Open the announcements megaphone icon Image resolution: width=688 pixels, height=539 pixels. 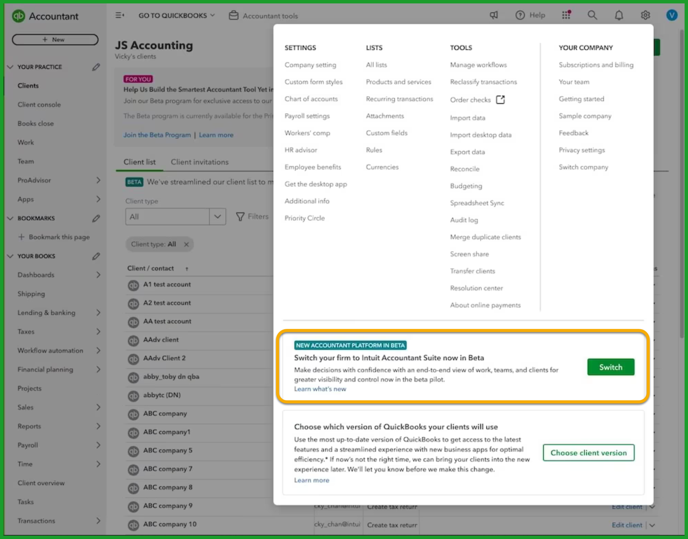494,15
